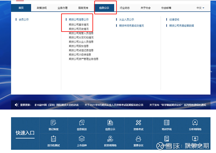Select 期货公司基本情况
The width and height of the screenshot is (216, 153).
(79, 25)
